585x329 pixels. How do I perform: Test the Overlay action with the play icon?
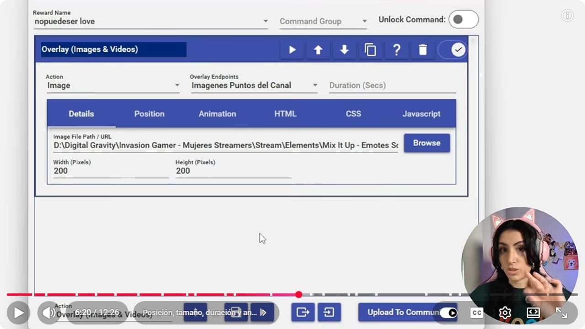(x=292, y=50)
